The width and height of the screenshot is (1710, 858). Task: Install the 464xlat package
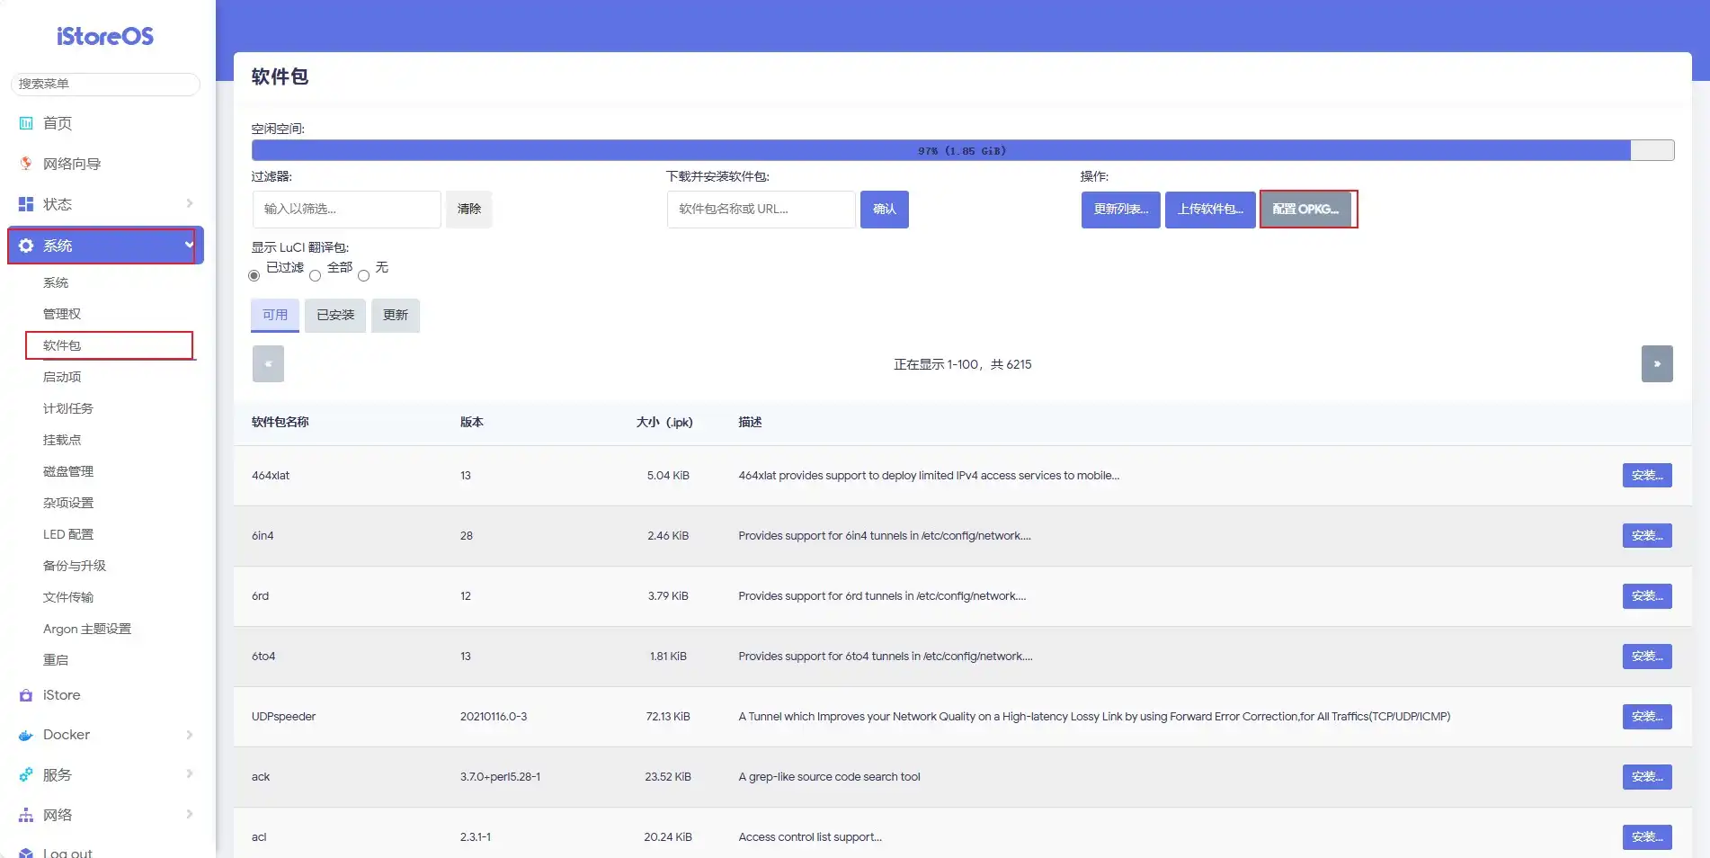click(1646, 476)
